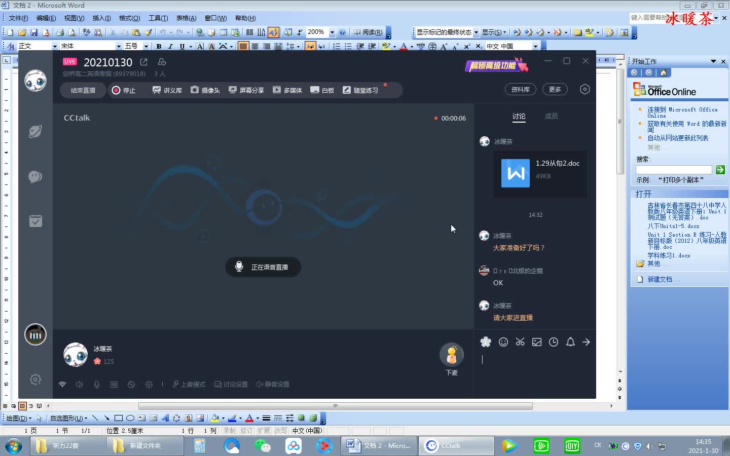Open the font size dropdown 五号
The width and height of the screenshot is (730, 456).
click(x=146, y=46)
